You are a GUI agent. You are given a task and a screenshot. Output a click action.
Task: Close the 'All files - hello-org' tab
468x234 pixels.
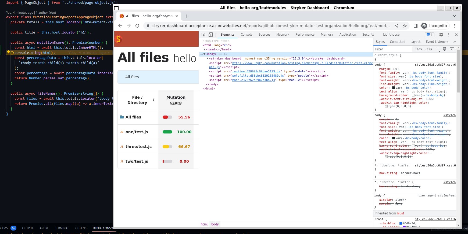click(x=177, y=16)
